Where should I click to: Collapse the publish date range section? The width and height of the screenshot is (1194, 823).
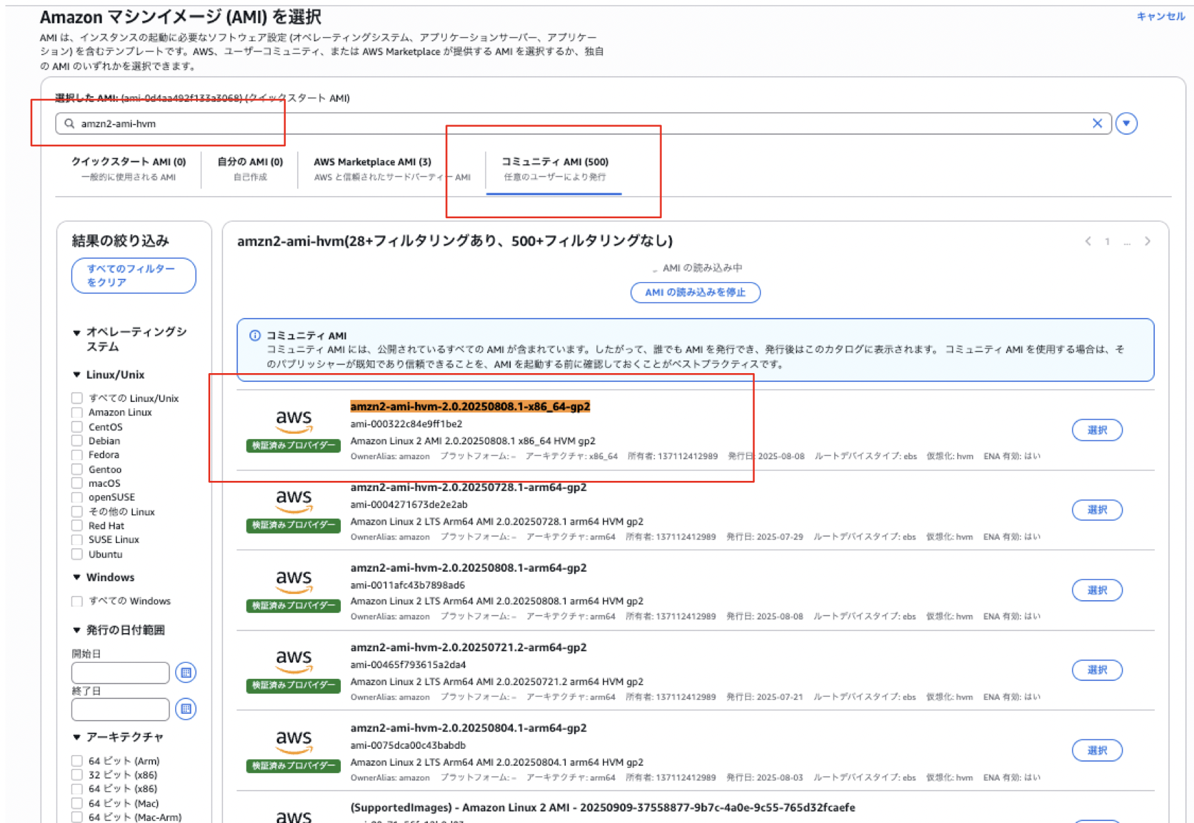pos(77,630)
